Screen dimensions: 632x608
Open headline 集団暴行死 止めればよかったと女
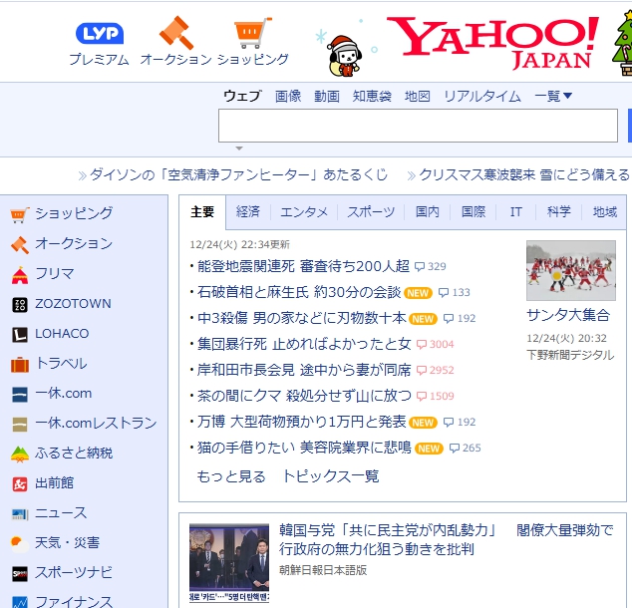point(304,345)
